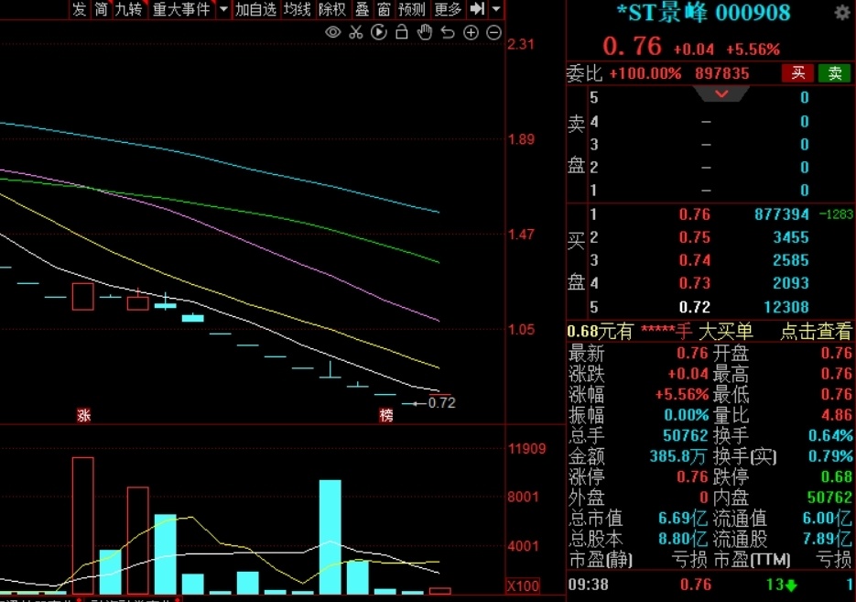Click the 除权 button
This screenshot has height=602, width=856.
332,9
